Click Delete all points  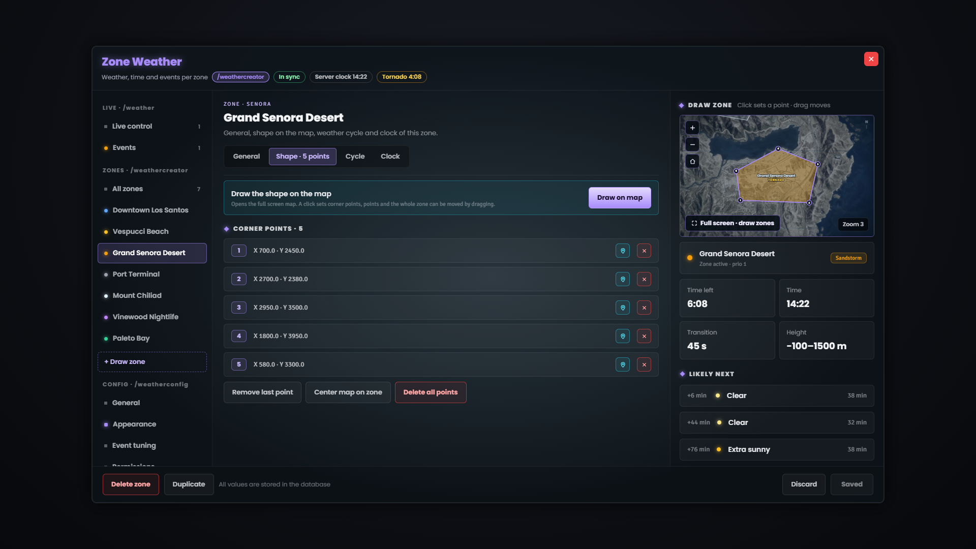[431, 392]
